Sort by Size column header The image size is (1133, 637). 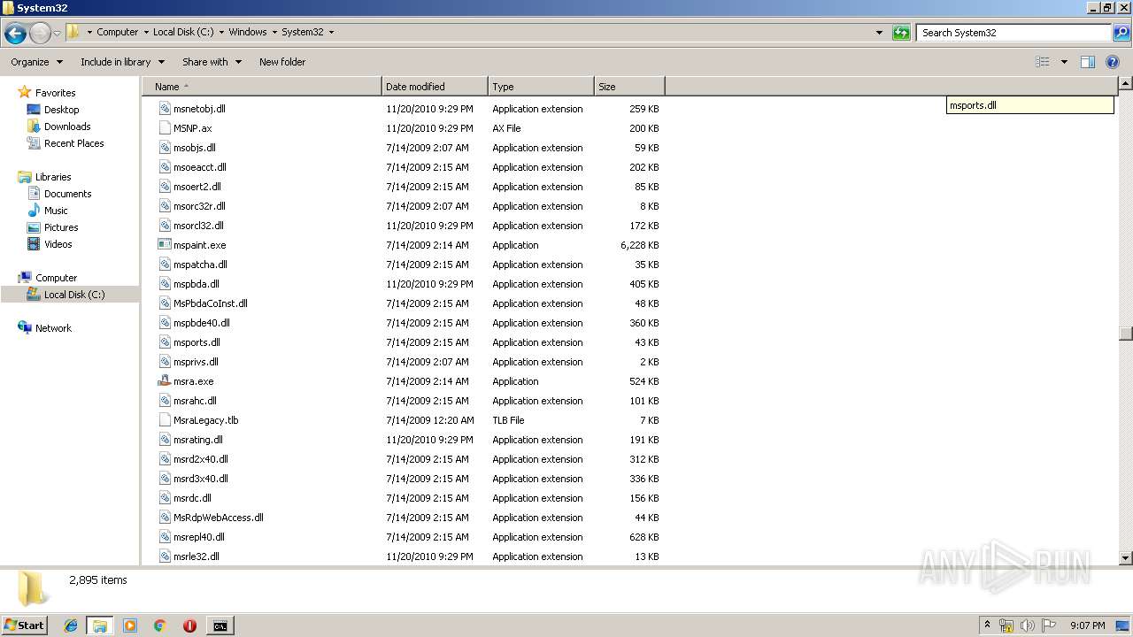[x=629, y=87]
